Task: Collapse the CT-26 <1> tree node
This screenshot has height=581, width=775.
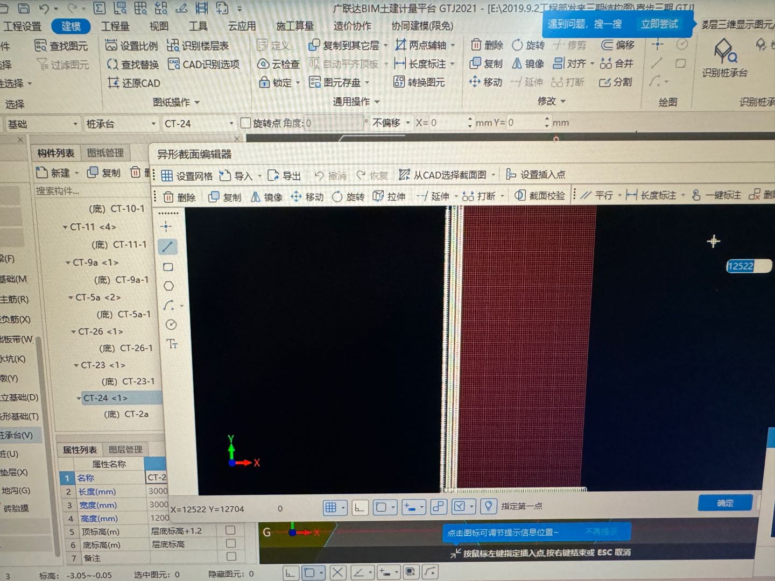Action: [x=73, y=332]
